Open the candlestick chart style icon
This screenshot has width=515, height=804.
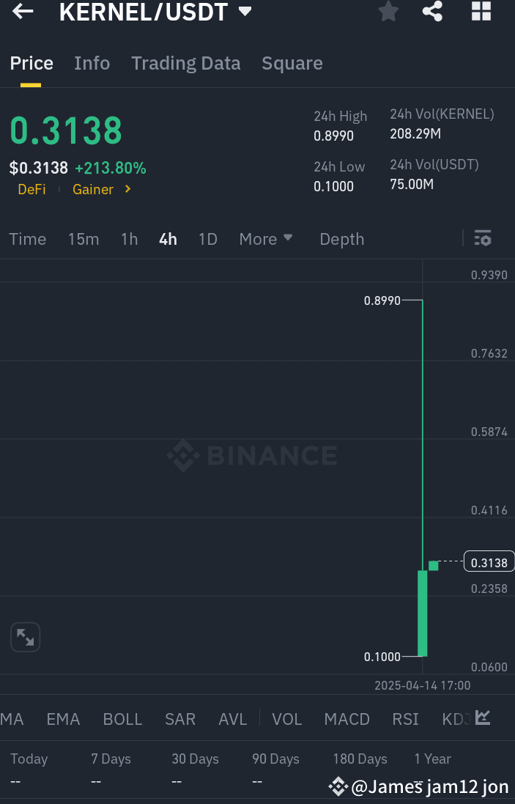pos(481,718)
